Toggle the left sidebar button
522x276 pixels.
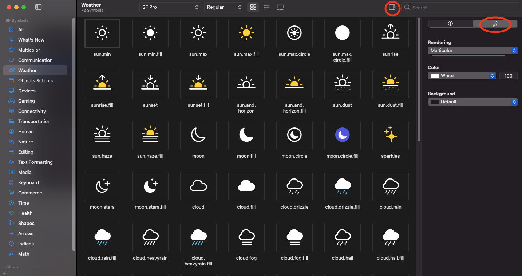click(x=39, y=7)
